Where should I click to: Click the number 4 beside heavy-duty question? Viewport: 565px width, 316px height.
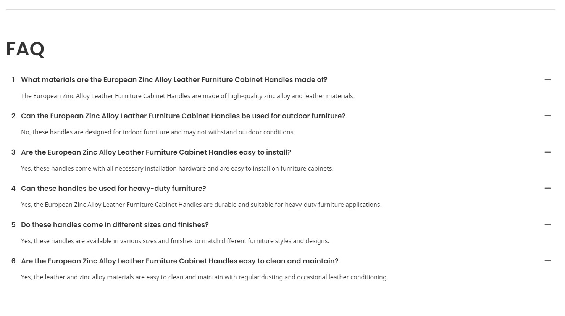click(13, 189)
